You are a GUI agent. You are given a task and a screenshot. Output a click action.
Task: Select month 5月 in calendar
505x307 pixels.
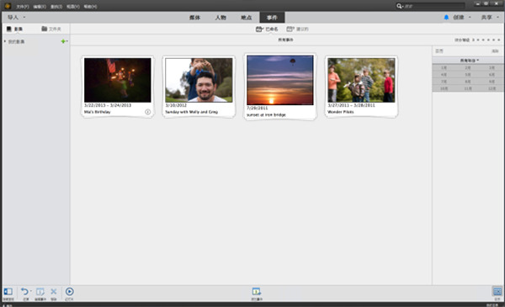click(x=468, y=75)
